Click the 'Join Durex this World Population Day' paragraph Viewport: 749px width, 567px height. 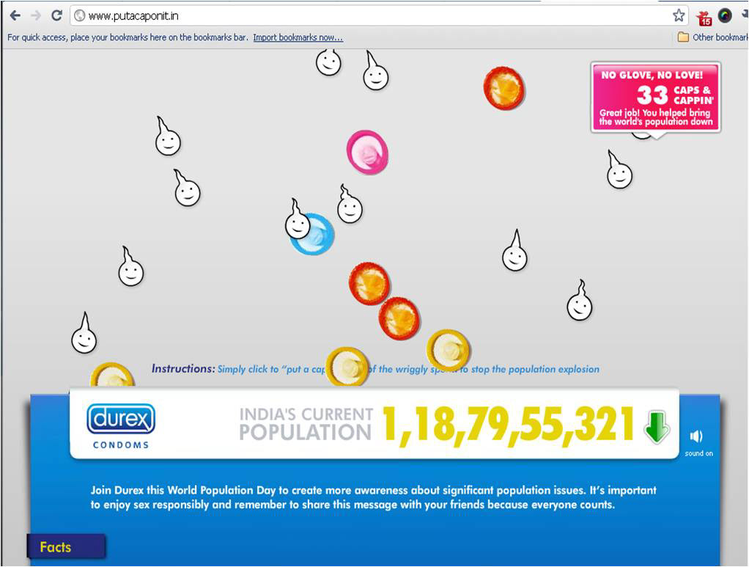374,497
